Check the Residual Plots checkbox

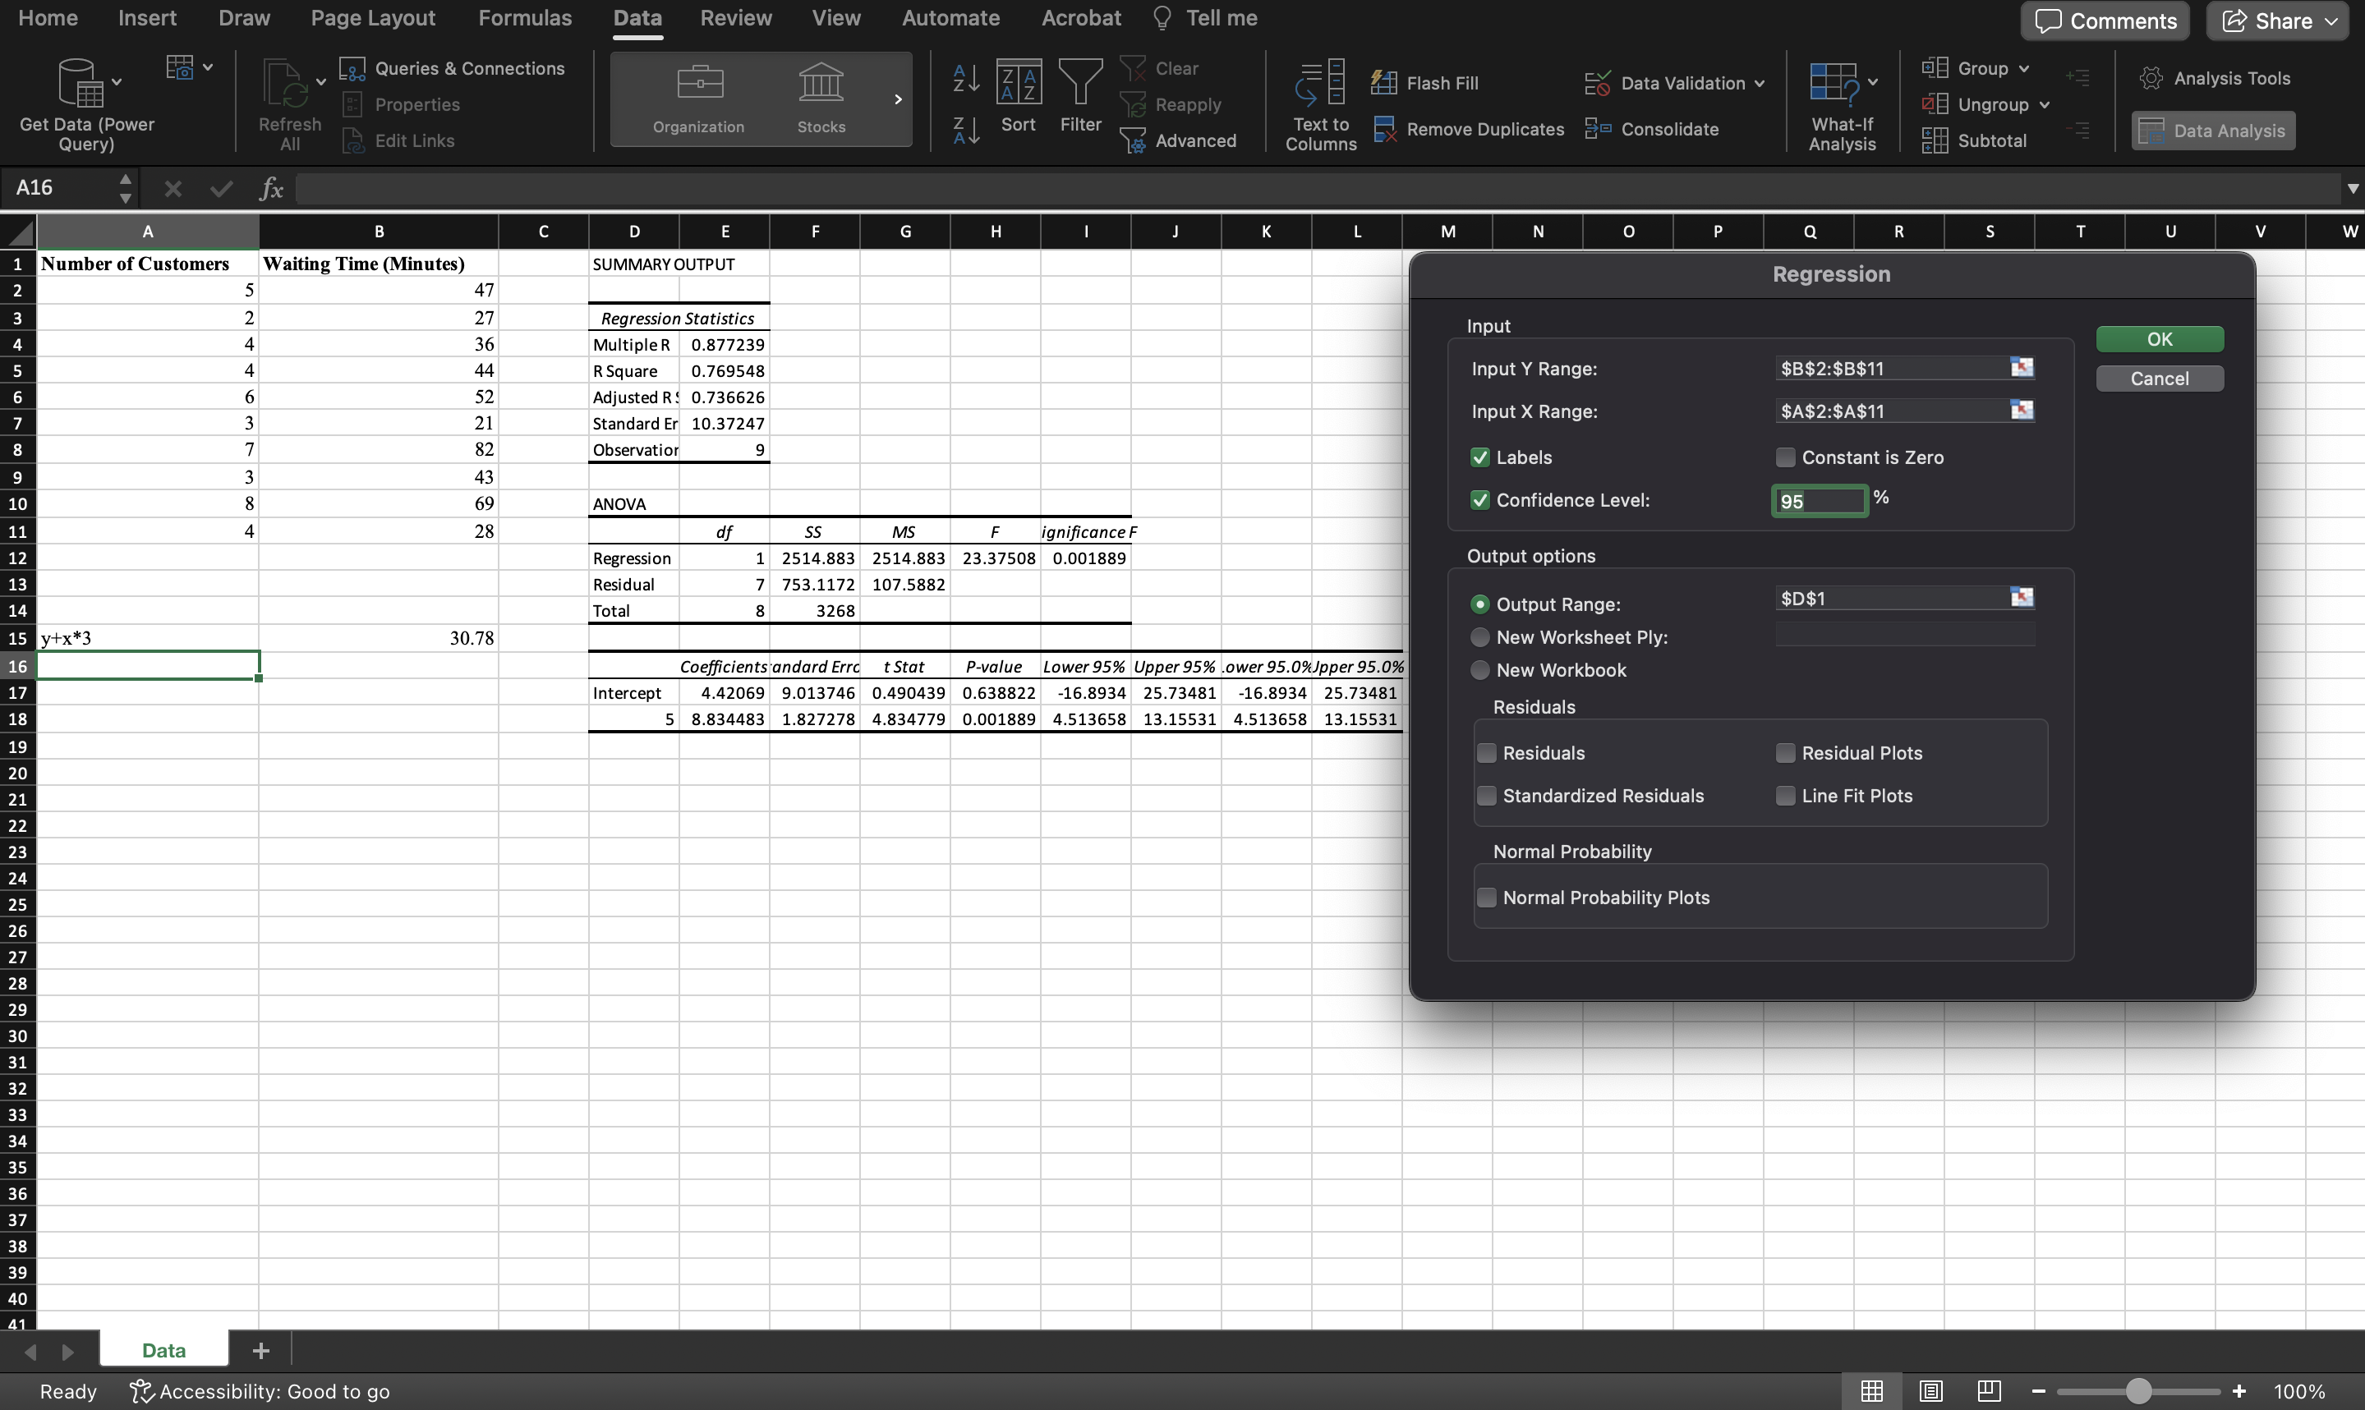1784,752
